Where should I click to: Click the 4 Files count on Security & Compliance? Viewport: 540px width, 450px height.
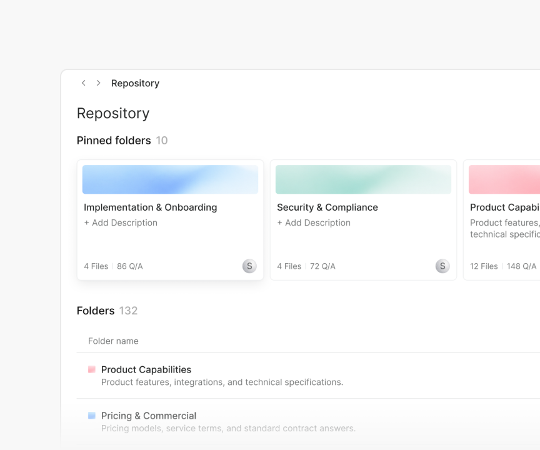(x=289, y=266)
